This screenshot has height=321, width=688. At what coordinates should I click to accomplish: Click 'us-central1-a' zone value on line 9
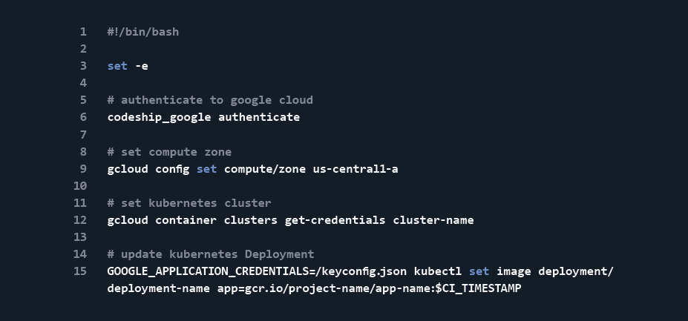(x=356, y=169)
